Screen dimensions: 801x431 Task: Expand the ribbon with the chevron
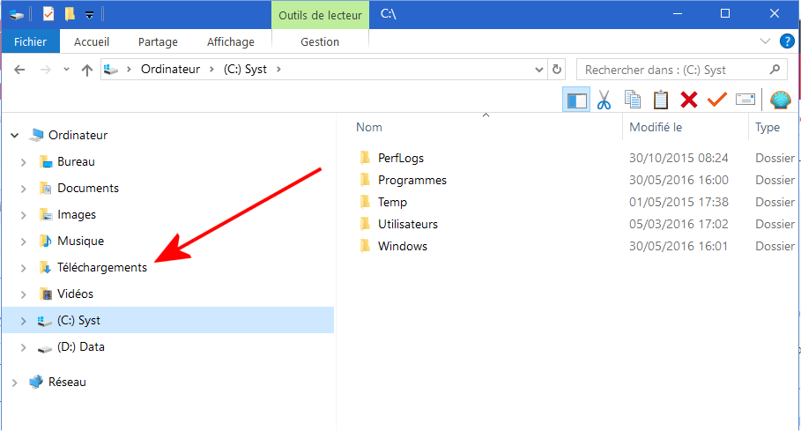tap(765, 41)
